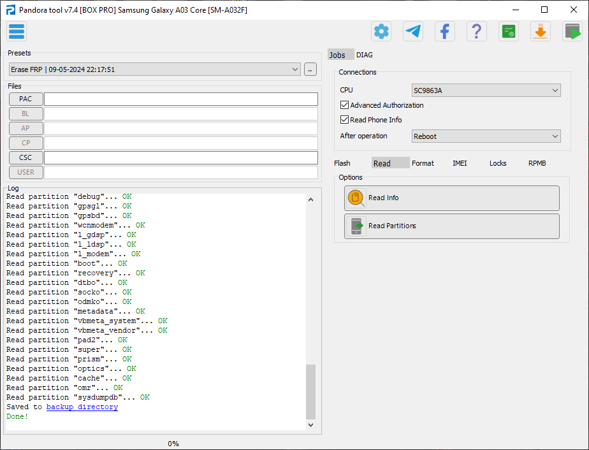Click the Read Info SD card icon
This screenshot has width=589, height=450.
[356, 198]
